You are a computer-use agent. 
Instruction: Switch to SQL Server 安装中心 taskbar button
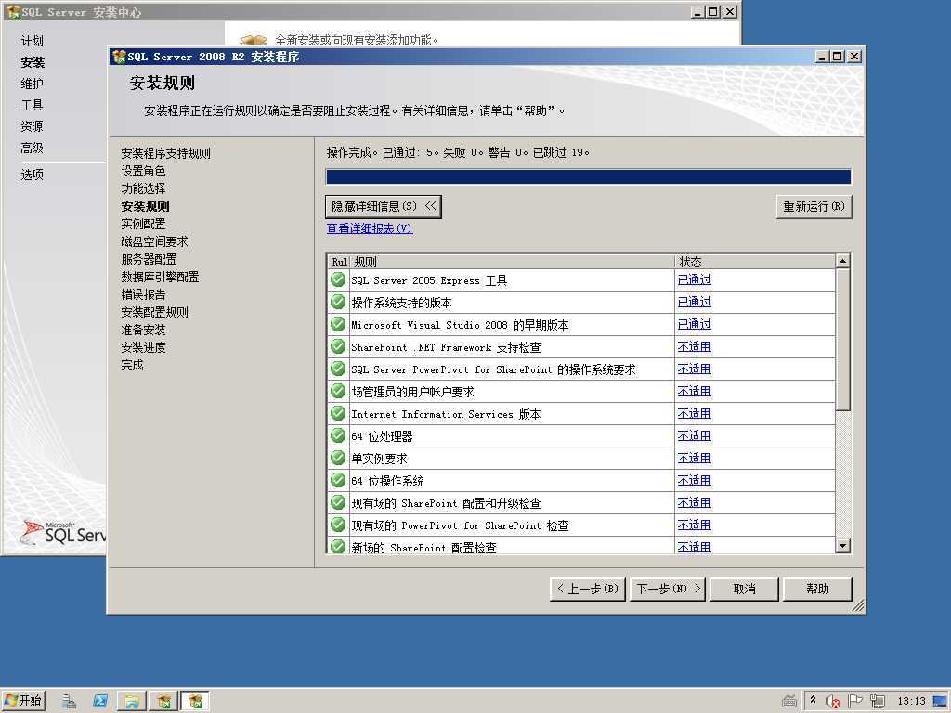163,702
